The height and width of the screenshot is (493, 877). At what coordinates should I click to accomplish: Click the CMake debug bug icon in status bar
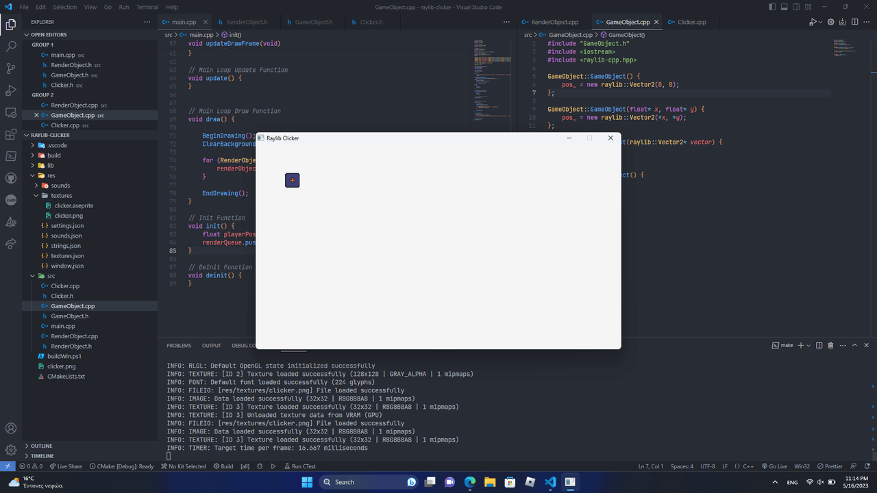(x=260, y=466)
